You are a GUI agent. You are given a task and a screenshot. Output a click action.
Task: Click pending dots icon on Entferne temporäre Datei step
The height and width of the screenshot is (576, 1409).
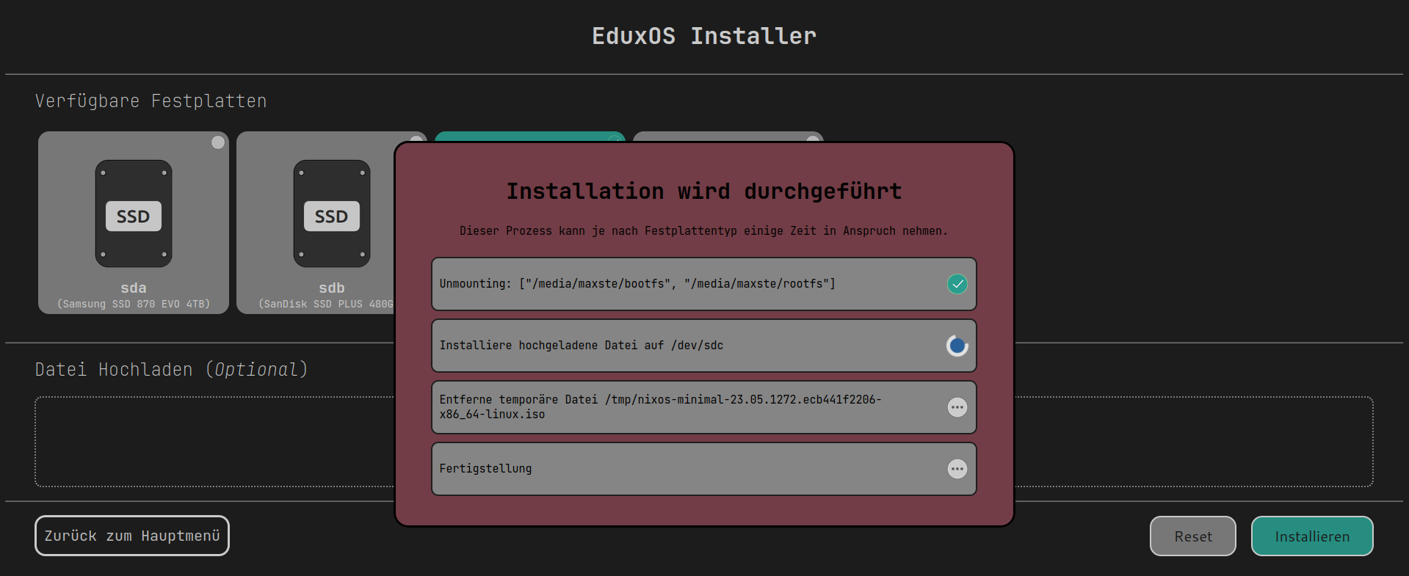(957, 407)
